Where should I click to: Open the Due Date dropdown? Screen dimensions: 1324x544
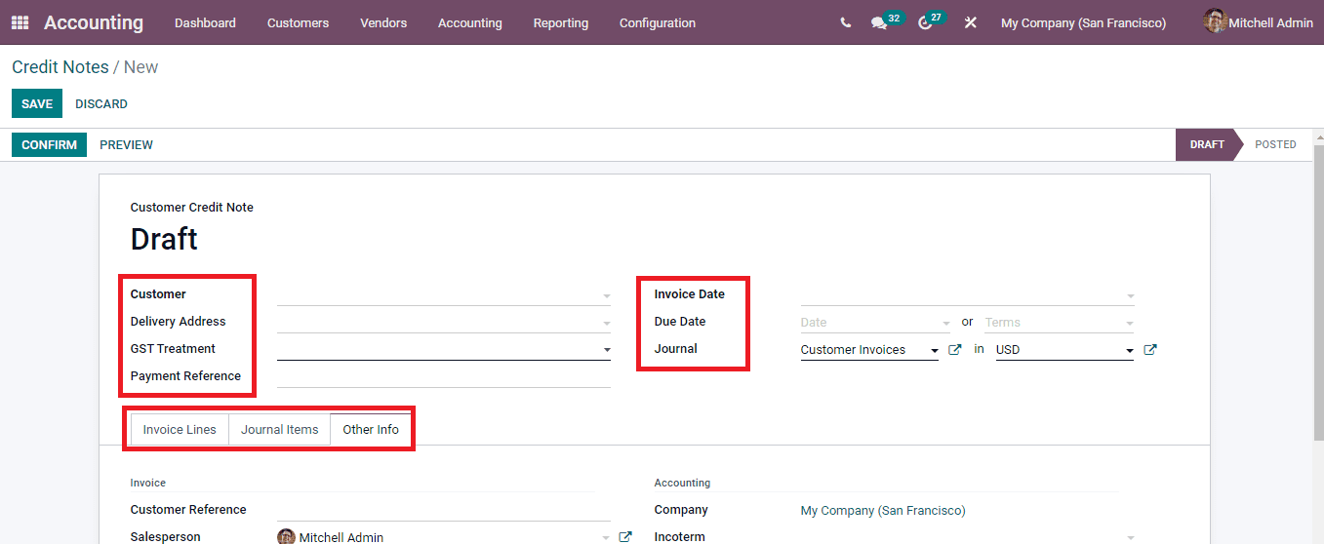(945, 323)
